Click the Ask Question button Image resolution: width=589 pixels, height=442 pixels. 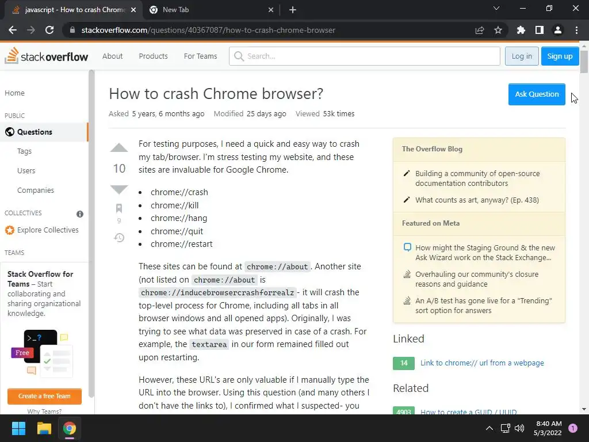point(537,94)
